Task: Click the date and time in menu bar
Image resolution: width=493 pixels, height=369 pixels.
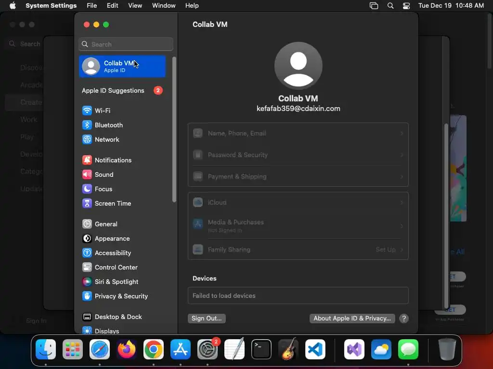Action: tap(451, 6)
